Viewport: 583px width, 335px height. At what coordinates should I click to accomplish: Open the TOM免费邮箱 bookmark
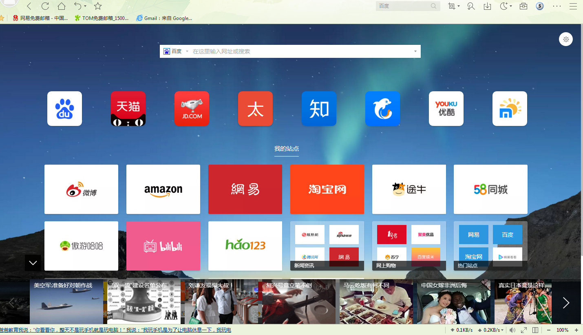(x=102, y=18)
